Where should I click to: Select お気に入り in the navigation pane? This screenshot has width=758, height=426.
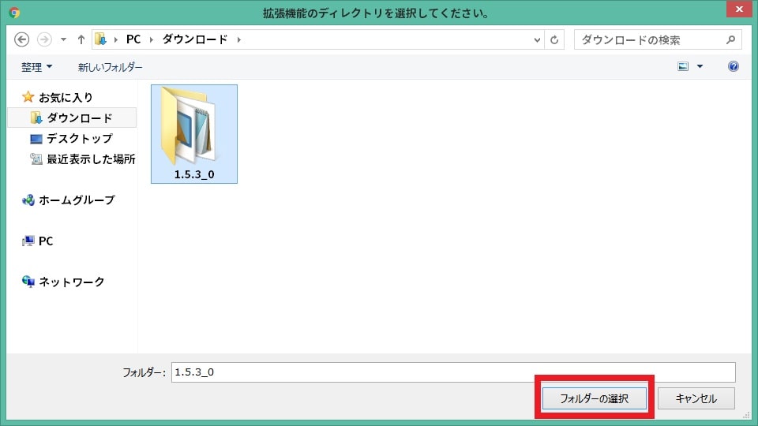[66, 97]
